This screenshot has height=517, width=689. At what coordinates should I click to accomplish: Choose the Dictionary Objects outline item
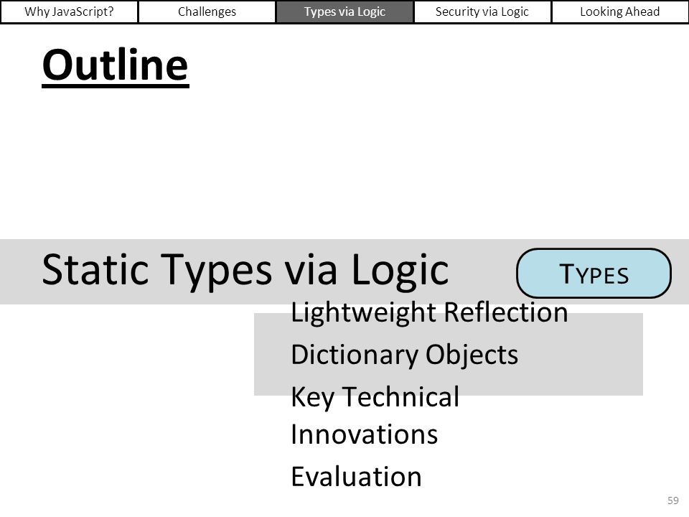click(x=404, y=355)
